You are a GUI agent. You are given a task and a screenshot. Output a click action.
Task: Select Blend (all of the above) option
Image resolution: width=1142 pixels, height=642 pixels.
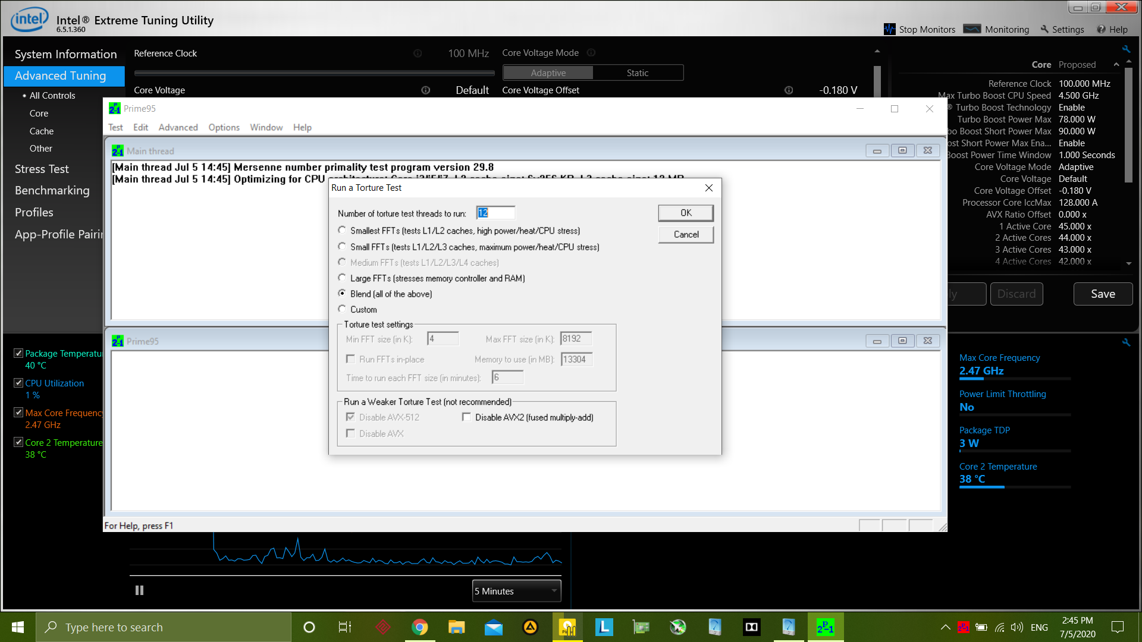pos(342,293)
